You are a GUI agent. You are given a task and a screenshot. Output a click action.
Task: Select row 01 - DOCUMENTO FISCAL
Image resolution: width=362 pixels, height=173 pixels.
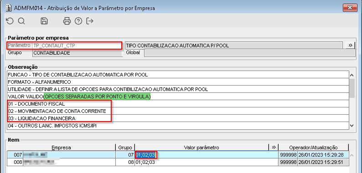[178, 104]
